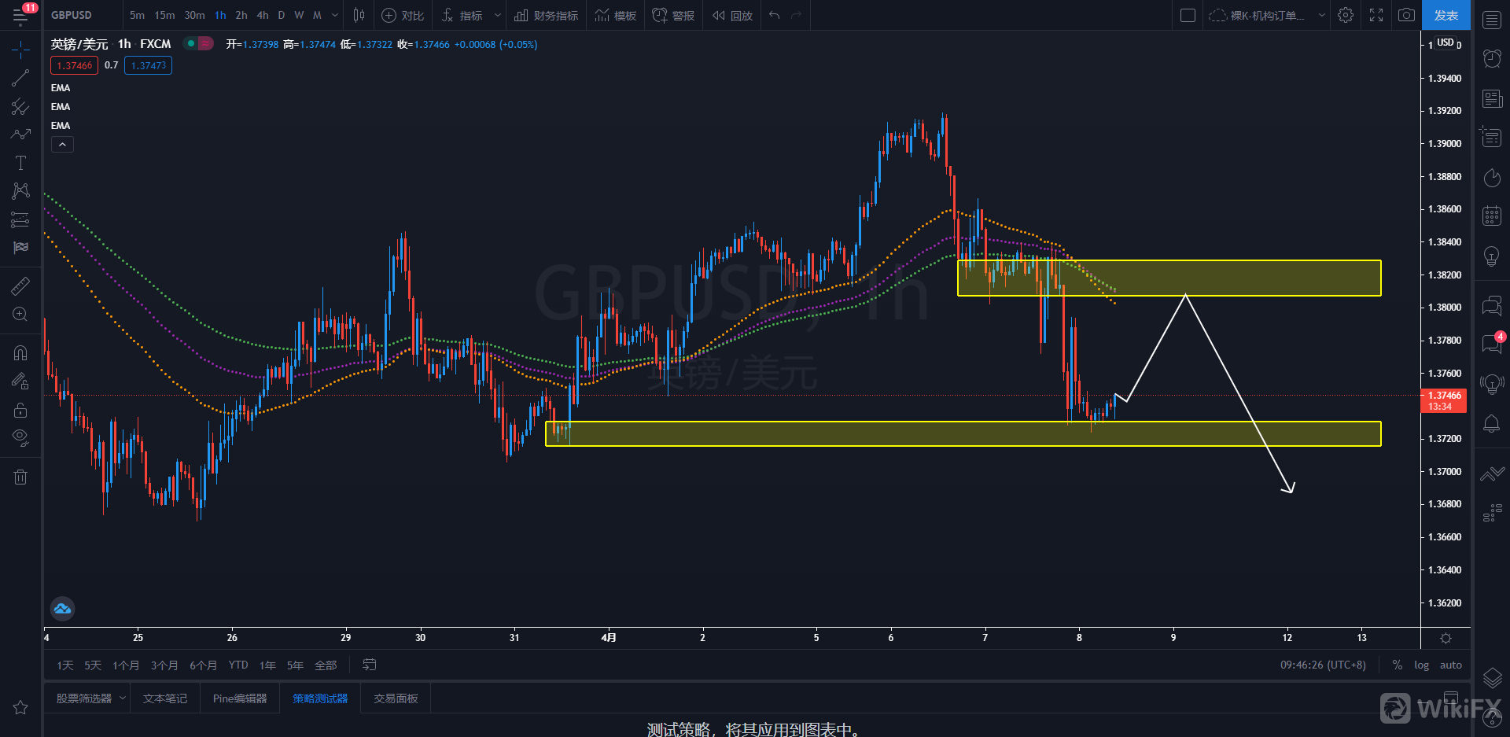The width and height of the screenshot is (1510, 737).
Task: Toggle log scale on price axis
Action: click(x=1421, y=665)
